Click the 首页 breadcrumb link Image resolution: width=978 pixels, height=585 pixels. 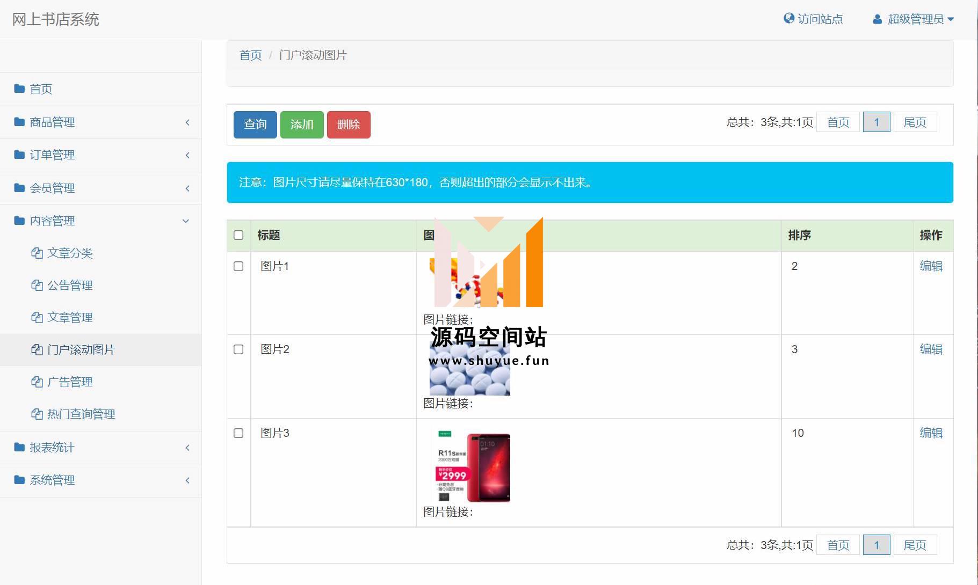point(250,55)
